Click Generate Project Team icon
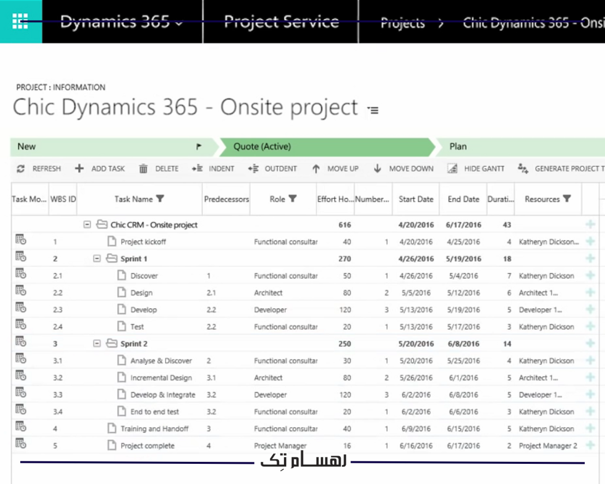Image resolution: width=605 pixels, height=484 pixels. click(523, 169)
